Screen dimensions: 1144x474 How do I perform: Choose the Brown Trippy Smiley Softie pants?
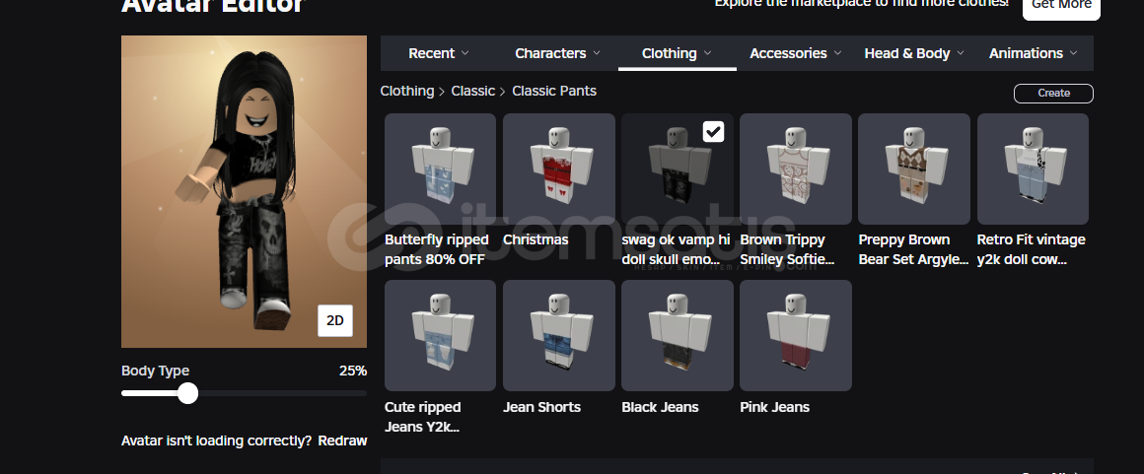pos(795,169)
